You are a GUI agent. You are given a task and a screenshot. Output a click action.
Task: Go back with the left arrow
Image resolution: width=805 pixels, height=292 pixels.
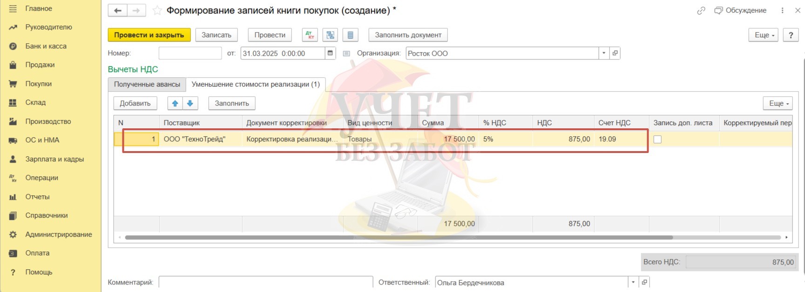pos(117,10)
